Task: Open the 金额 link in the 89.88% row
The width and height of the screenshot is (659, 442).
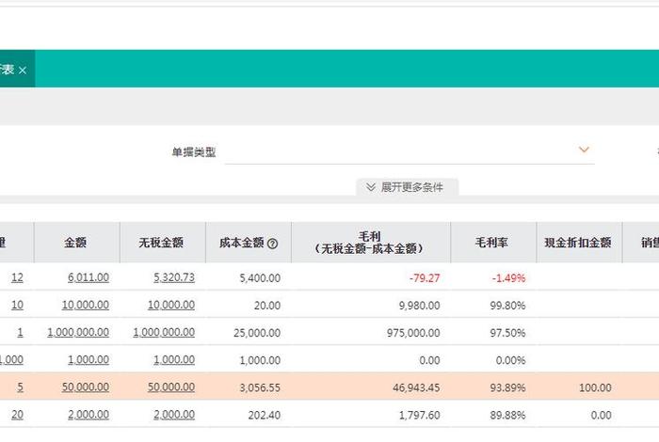Action: coord(88,415)
